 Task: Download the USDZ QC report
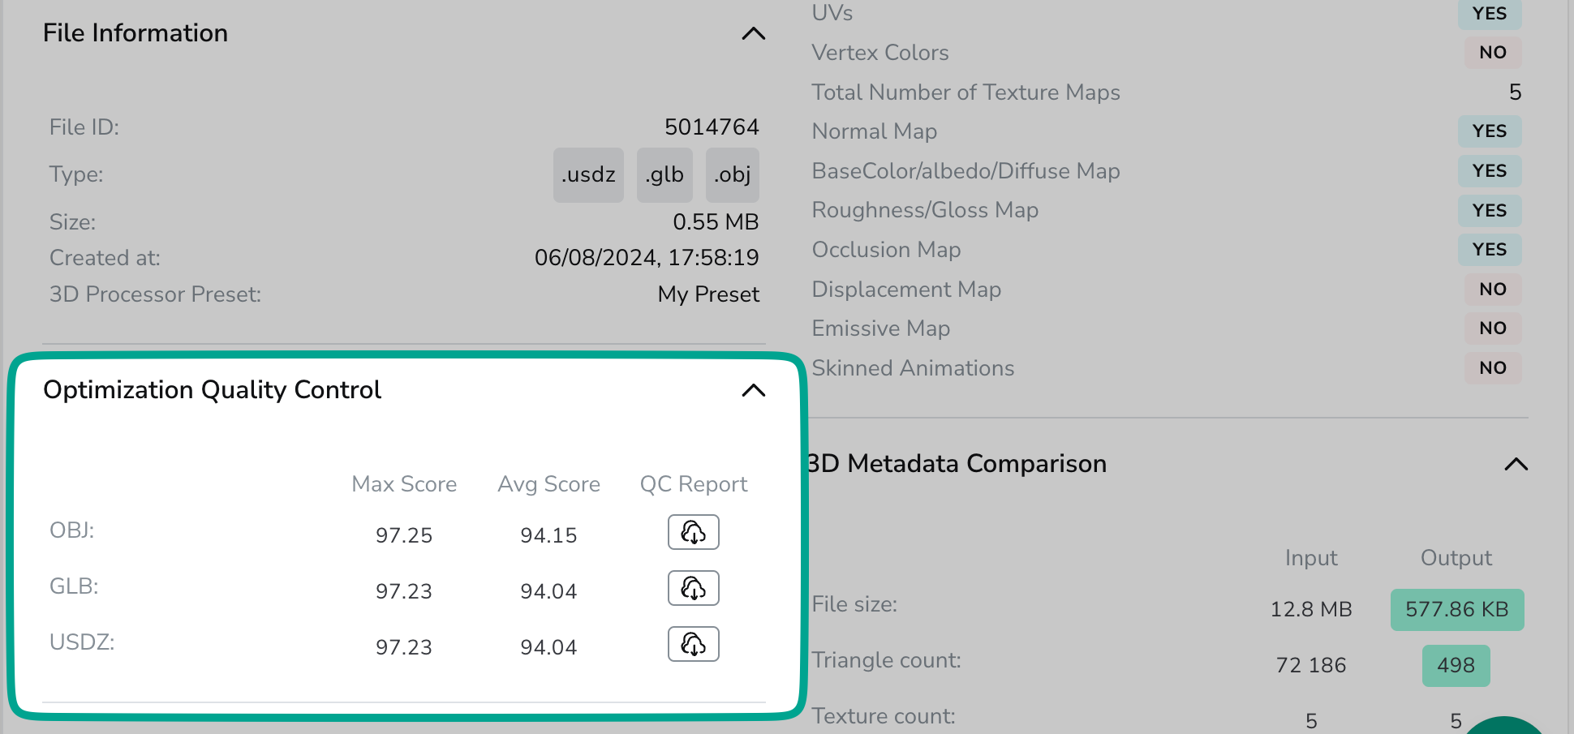694,644
